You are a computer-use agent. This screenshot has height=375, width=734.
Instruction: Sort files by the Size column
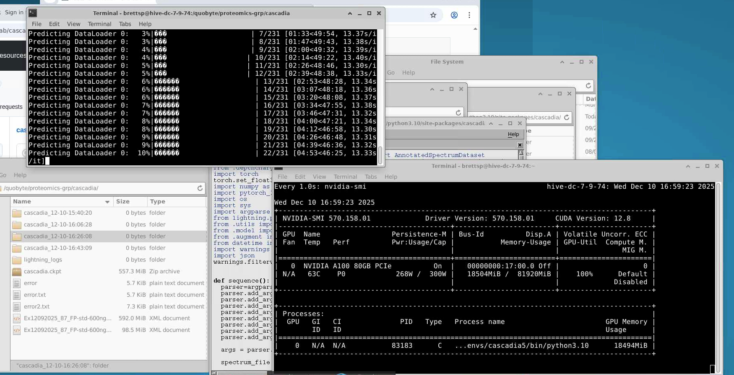pos(123,202)
